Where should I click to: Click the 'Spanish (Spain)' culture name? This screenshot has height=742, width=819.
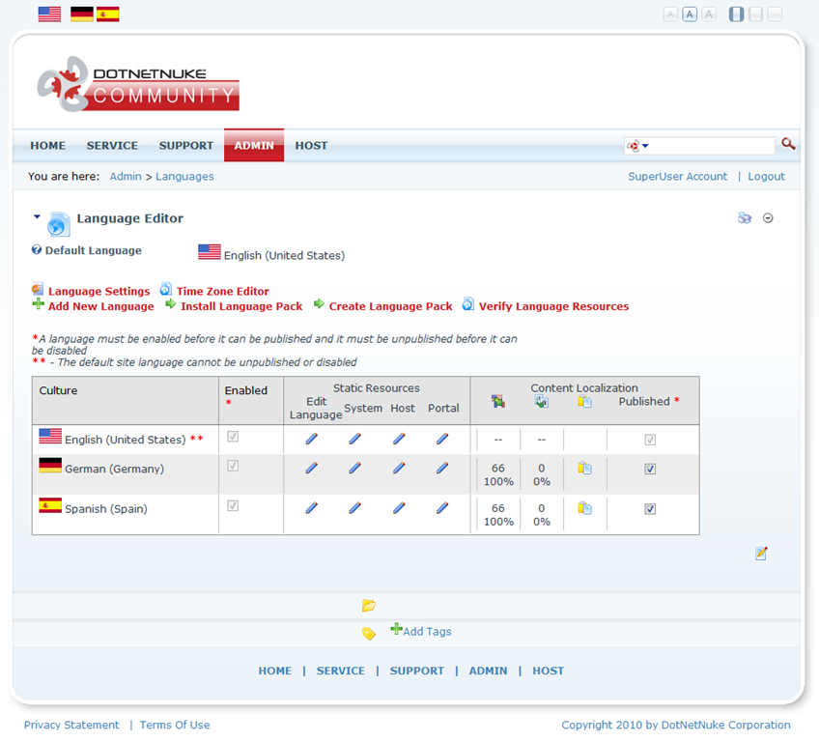pos(106,508)
